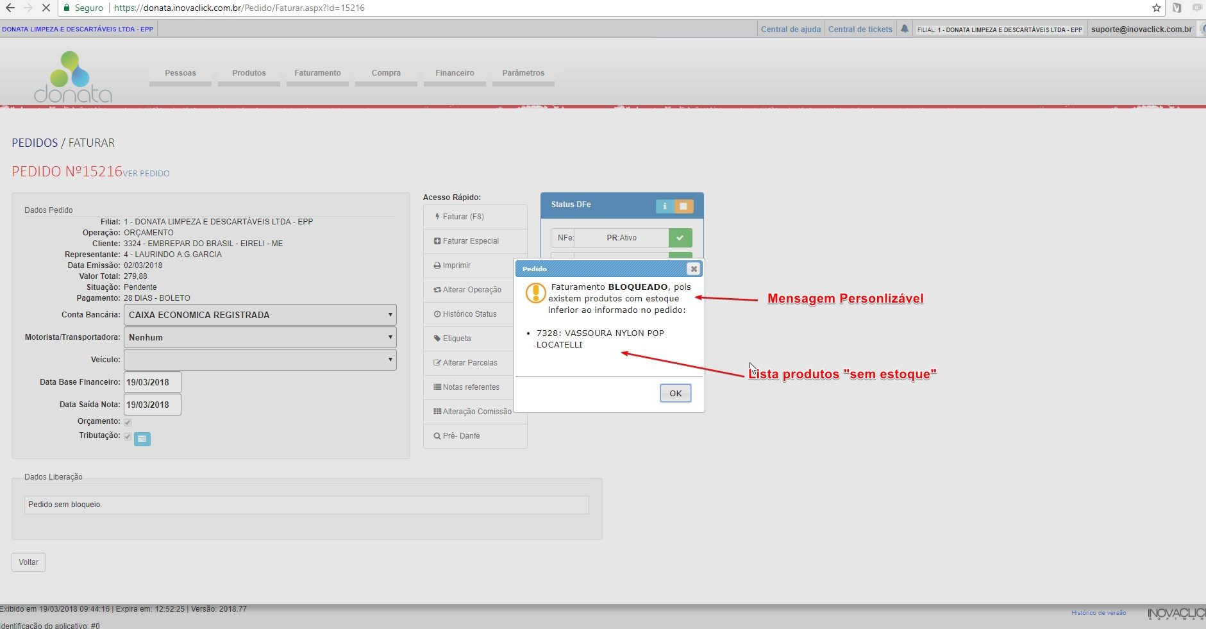This screenshot has height=629, width=1206.
Task: Open the VER PEDIDO link
Action: [146, 174]
